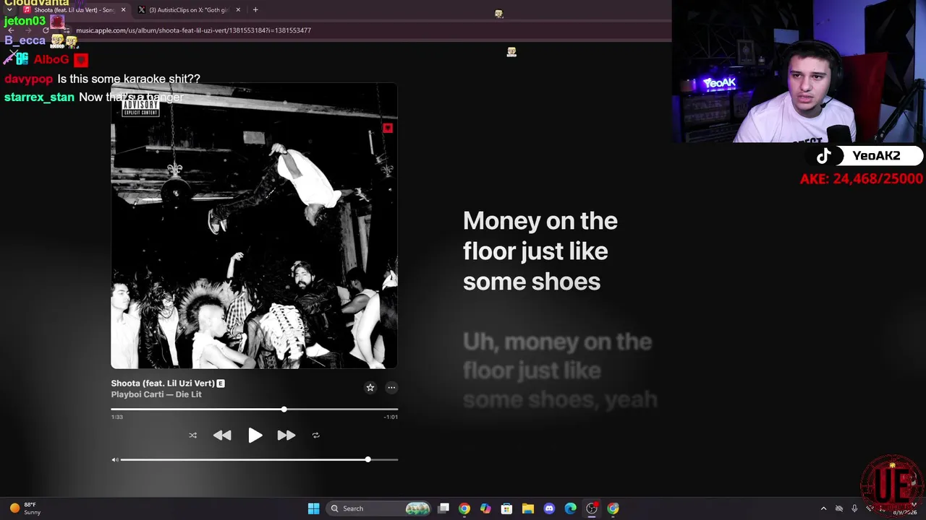Click the Explicit badge beside the song title
This screenshot has width=926, height=520.
221,383
